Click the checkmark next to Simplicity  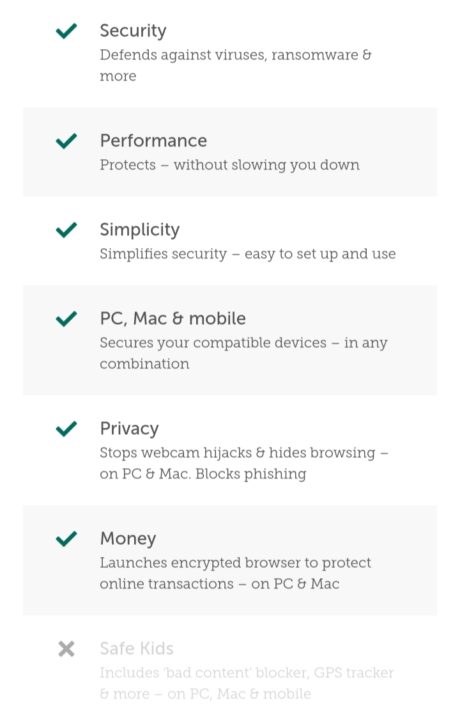click(x=66, y=230)
